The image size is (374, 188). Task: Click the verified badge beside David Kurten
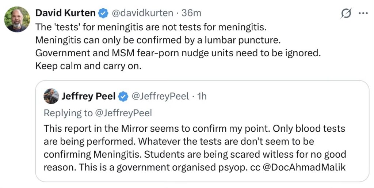tap(104, 14)
